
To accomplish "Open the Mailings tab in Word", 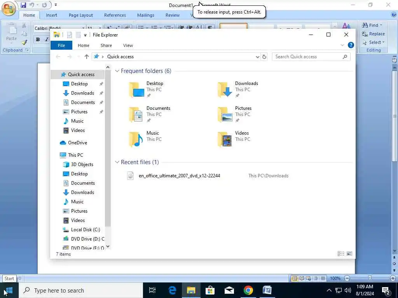I will pyautogui.click(x=146, y=15).
